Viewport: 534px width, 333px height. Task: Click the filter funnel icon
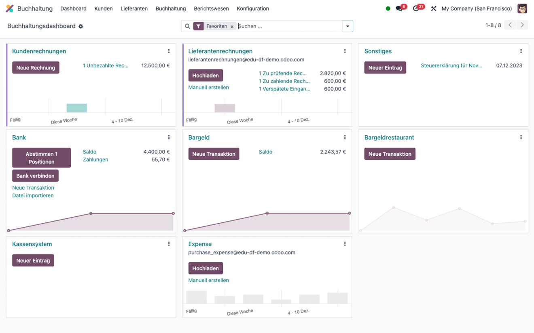[198, 26]
